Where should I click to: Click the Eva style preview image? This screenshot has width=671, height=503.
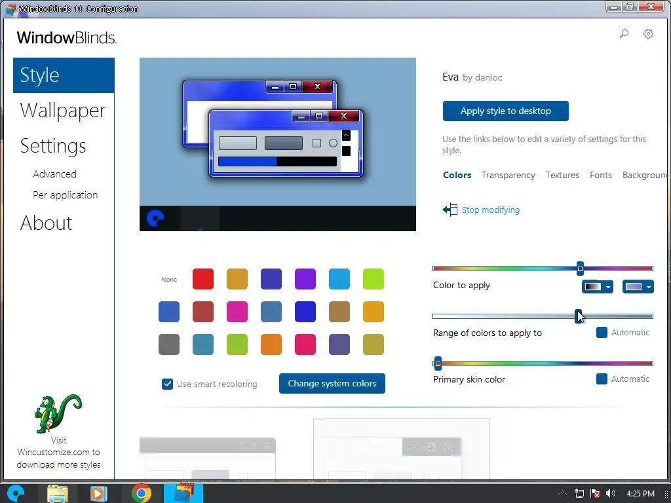[x=278, y=144]
